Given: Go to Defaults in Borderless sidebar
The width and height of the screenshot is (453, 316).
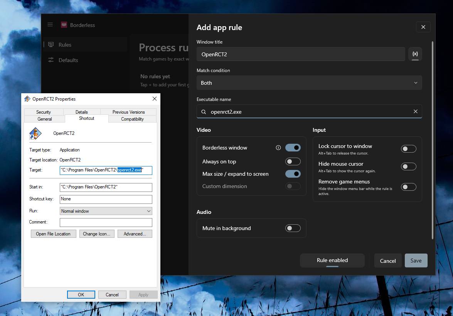Looking at the screenshot, I should click(86, 60).
